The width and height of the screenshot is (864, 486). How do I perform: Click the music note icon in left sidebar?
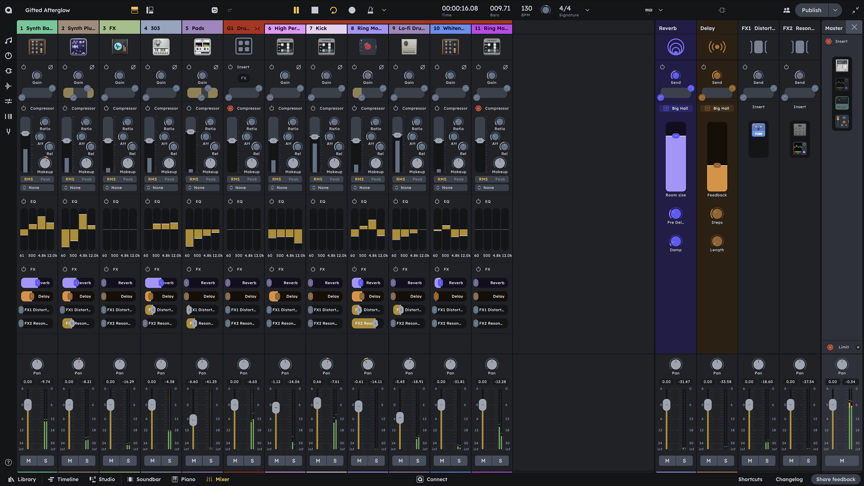click(8, 40)
